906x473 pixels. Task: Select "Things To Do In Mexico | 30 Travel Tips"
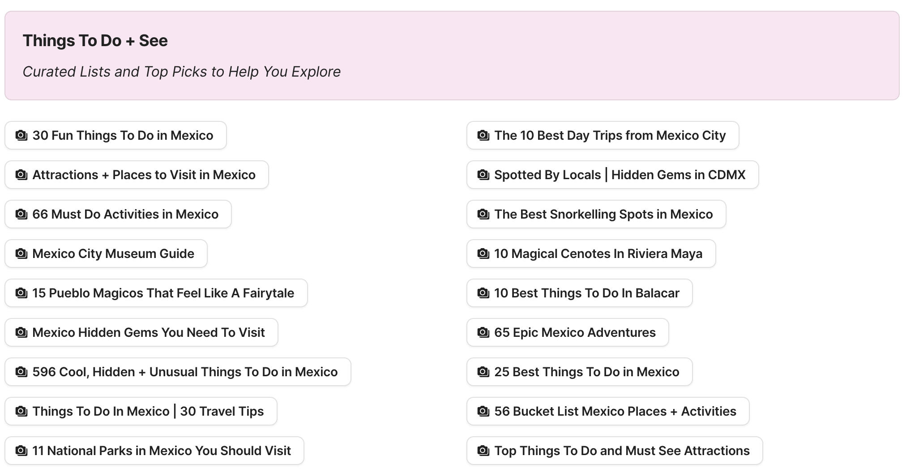(x=140, y=411)
